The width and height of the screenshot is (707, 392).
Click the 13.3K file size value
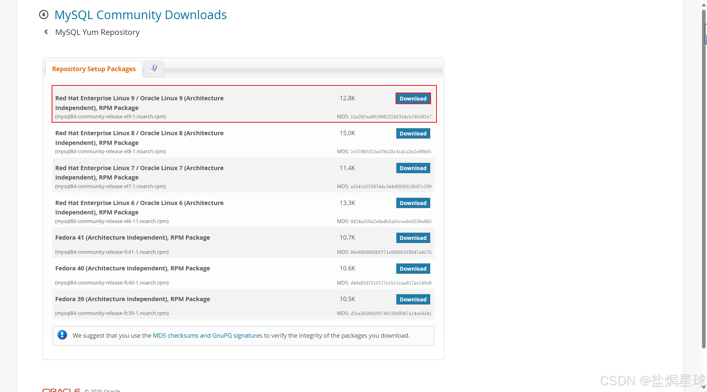point(347,203)
